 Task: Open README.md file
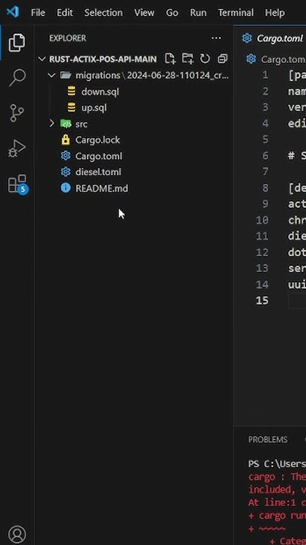point(102,188)
